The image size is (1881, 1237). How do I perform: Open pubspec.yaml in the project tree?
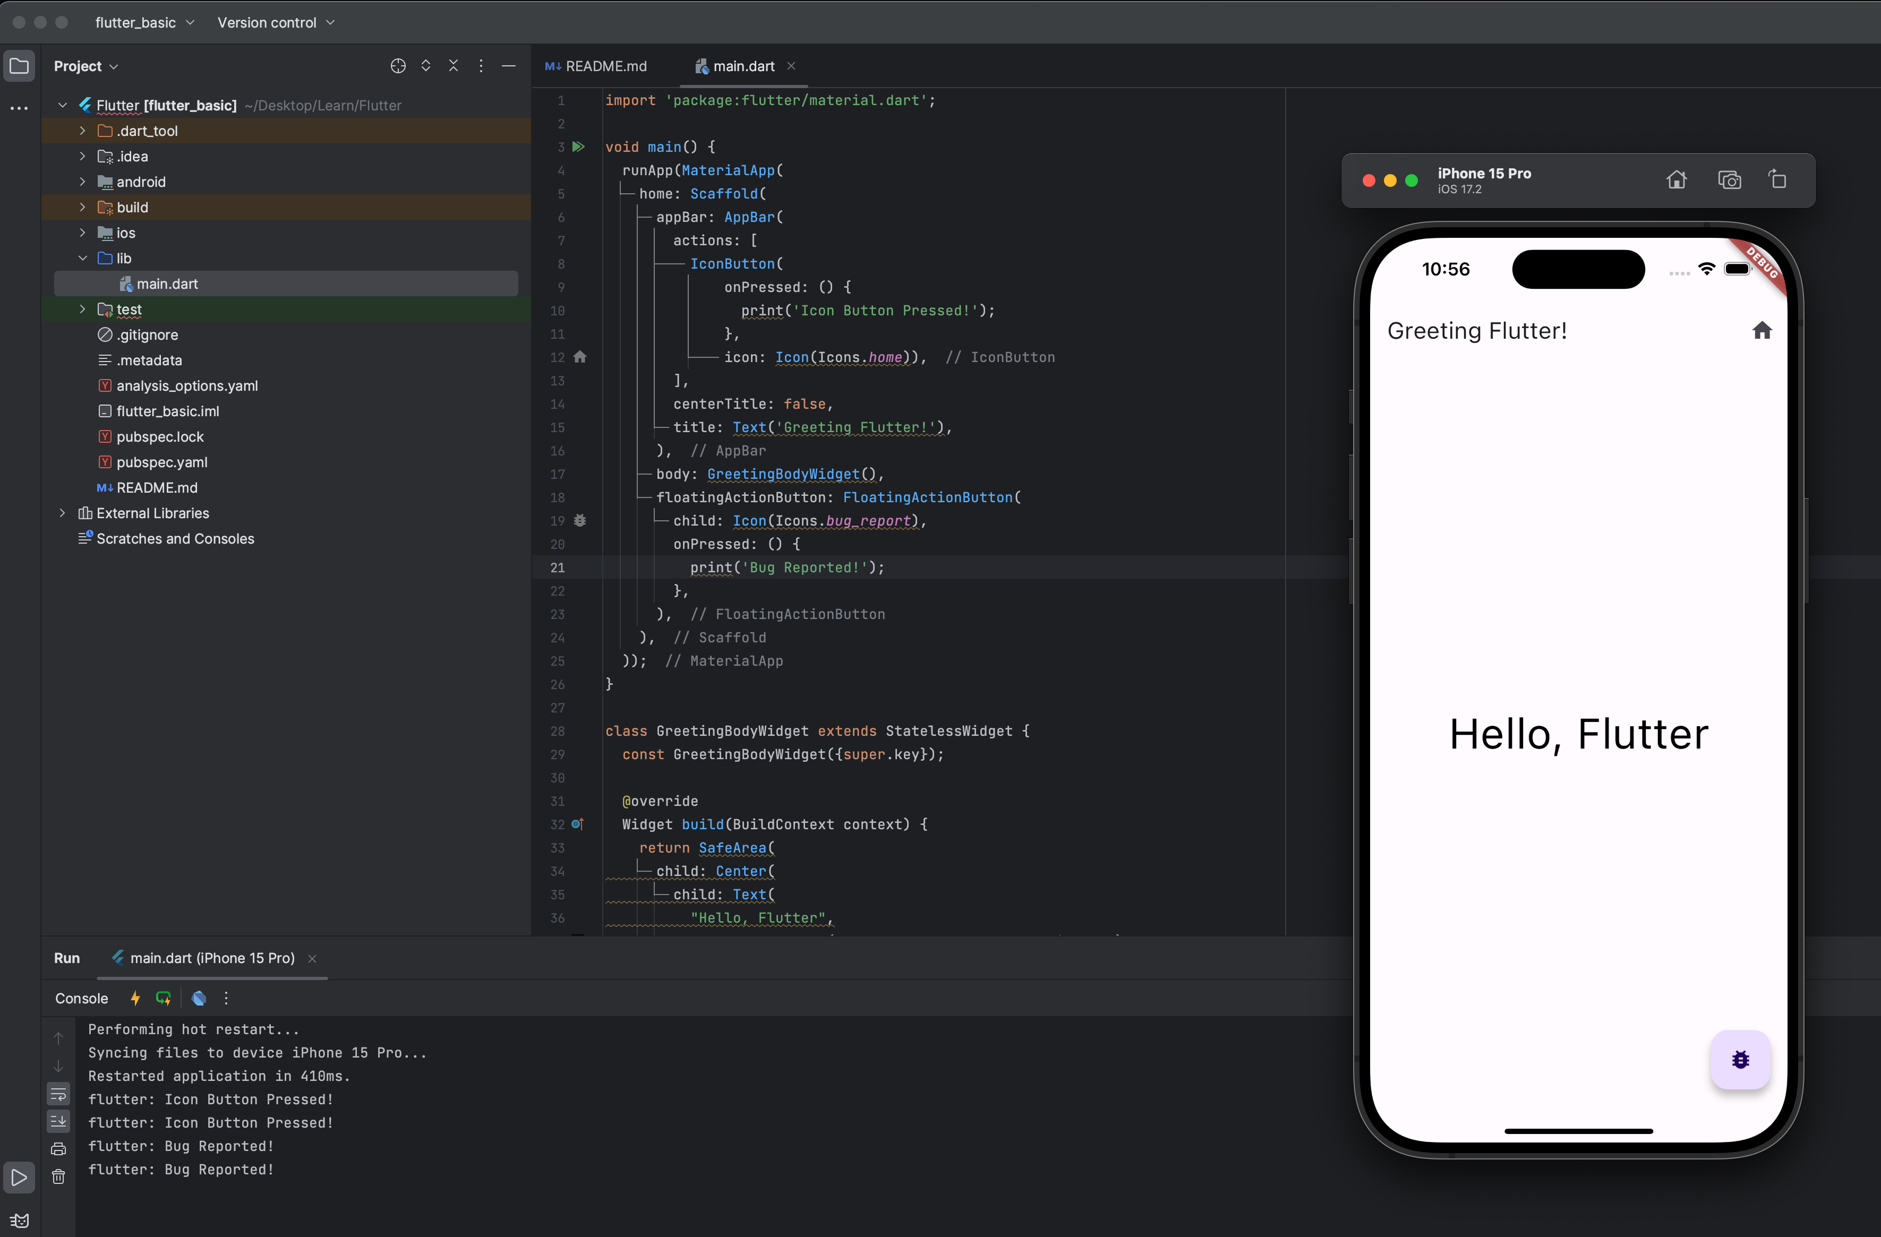click(x=161, y=462)
